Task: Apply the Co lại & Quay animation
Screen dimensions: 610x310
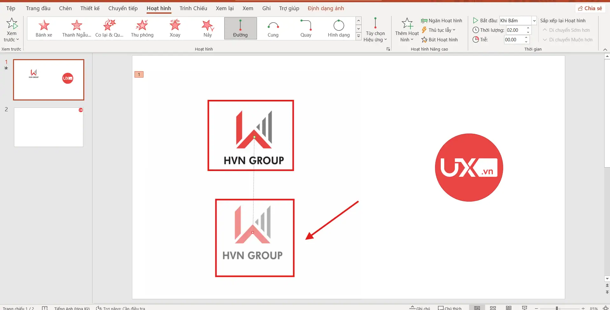Action: point(109,28)
